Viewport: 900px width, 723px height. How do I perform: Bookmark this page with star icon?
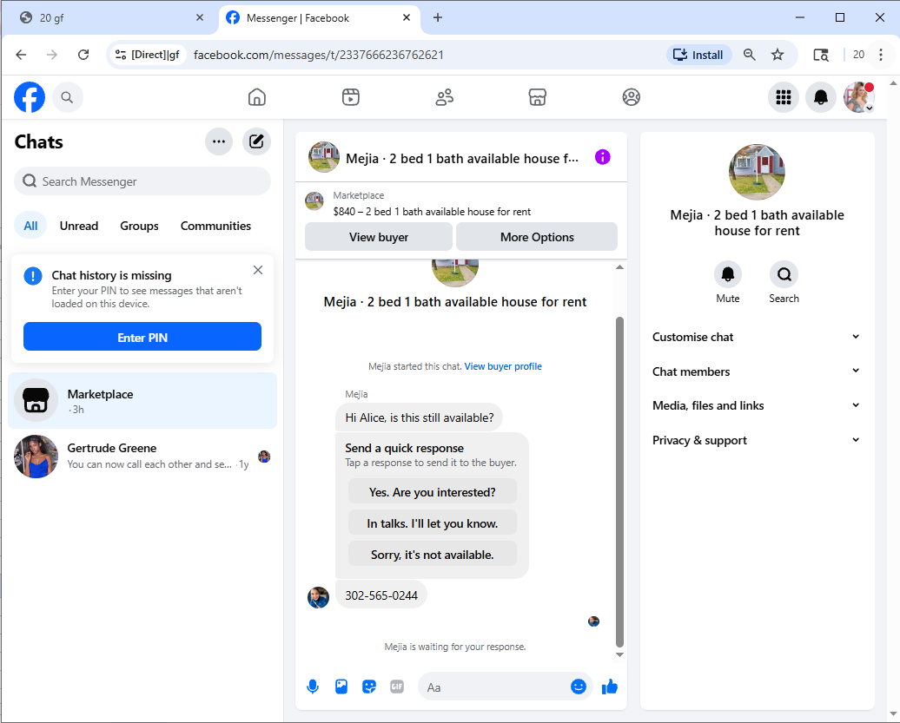pyautogui.click(x=778, y=55)
